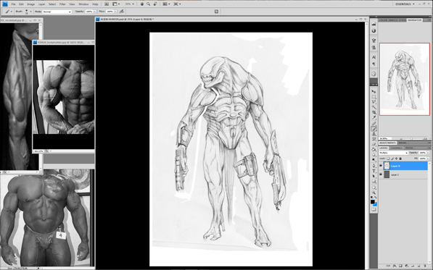
Task: Select the Rectangle shape tool
Action: (374, 182)
